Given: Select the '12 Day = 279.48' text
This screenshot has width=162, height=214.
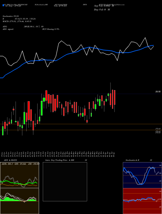Looking at the screenshot, I should click(13, 6).
